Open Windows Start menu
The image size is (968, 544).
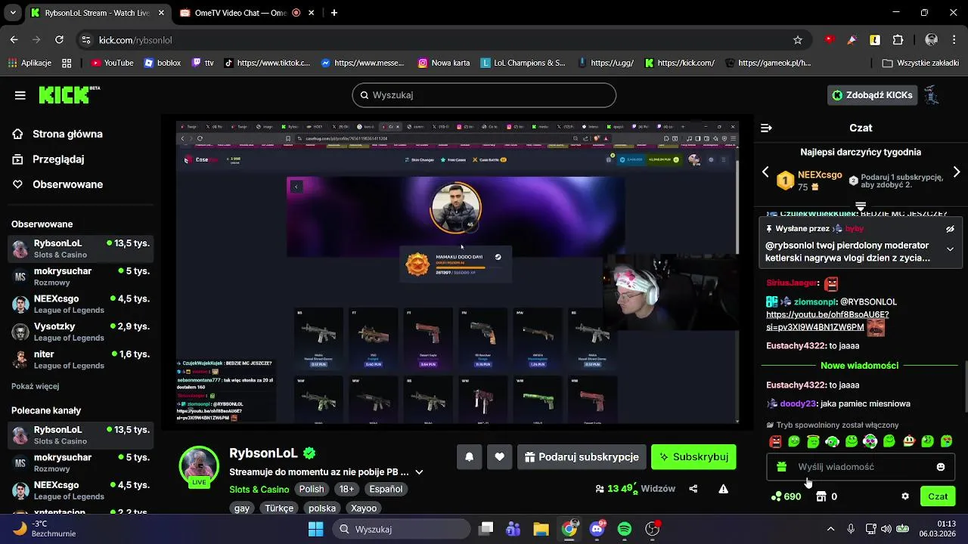tap(316, 529)
